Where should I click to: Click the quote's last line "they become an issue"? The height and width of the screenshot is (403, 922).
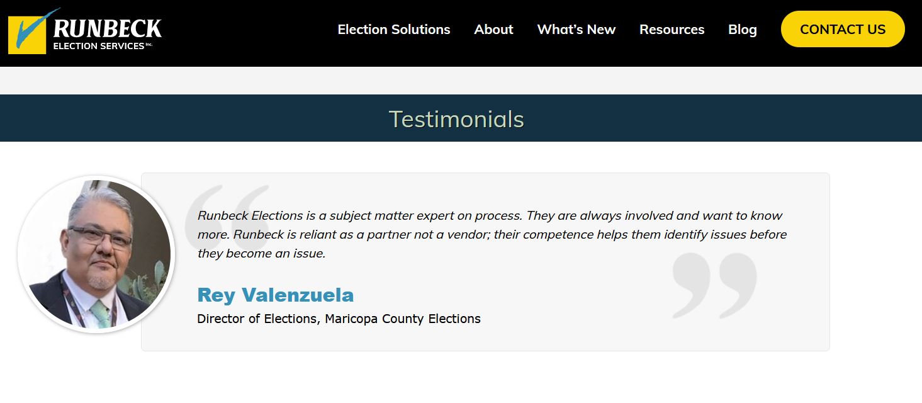click(x=261, y=254)
